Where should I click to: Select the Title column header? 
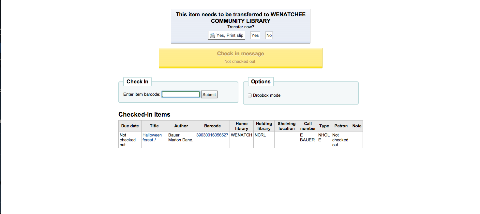coord(154,126)
